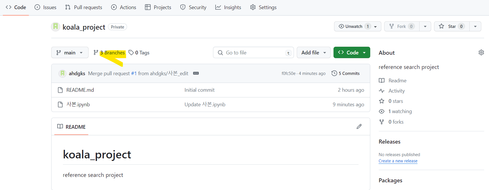Open the ahdgks author link
The width and height of the screenshot is (489, 190).
[x=77, y=73]
